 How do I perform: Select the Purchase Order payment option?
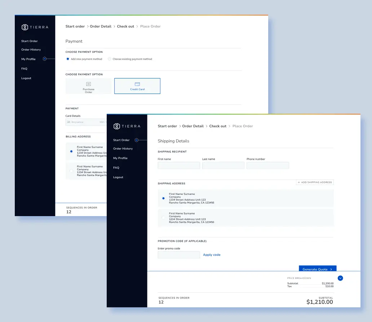click(88, 86)
